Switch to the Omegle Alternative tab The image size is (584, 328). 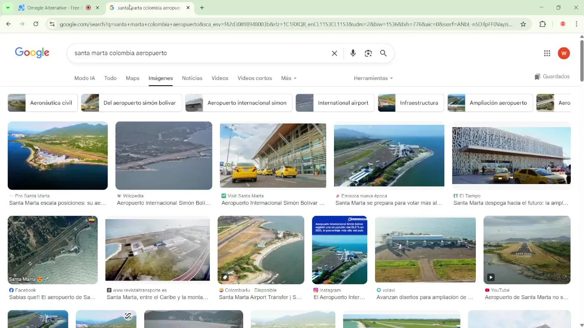pyautogui.click(x=55, y=8)
